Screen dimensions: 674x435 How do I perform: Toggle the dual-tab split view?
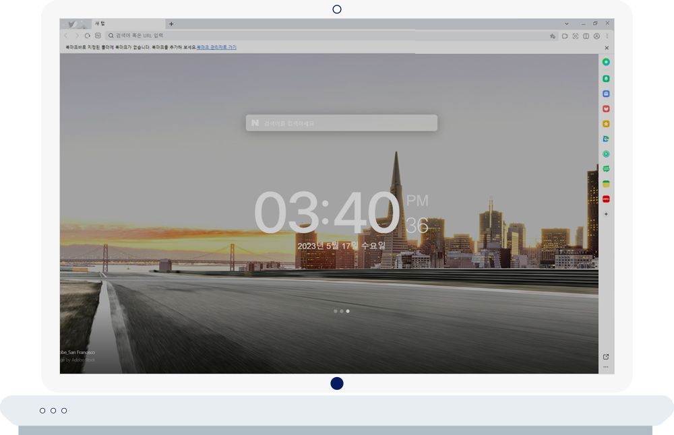(x=586, y=36)
